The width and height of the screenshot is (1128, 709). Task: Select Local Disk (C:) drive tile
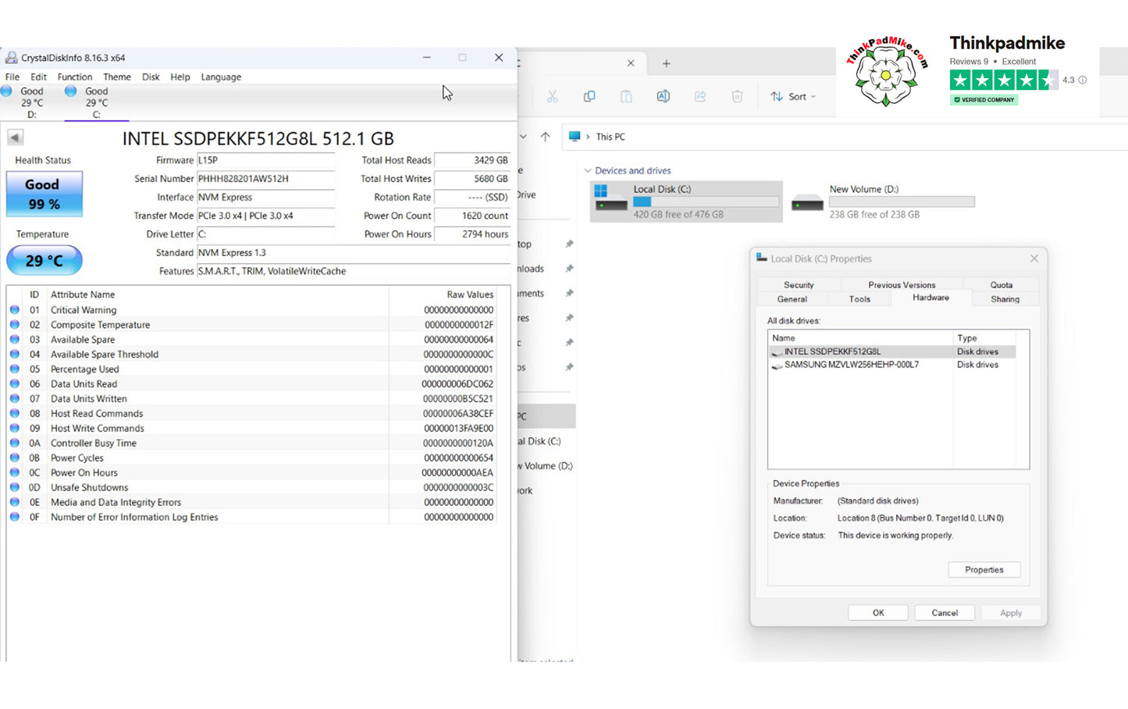[x=686, y=201]
